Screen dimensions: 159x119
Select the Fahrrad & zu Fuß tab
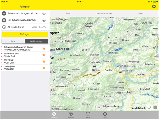coord(104,13)
